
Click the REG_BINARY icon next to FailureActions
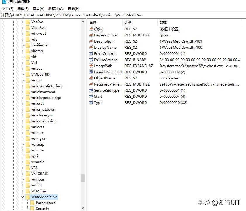click(91, 60)
